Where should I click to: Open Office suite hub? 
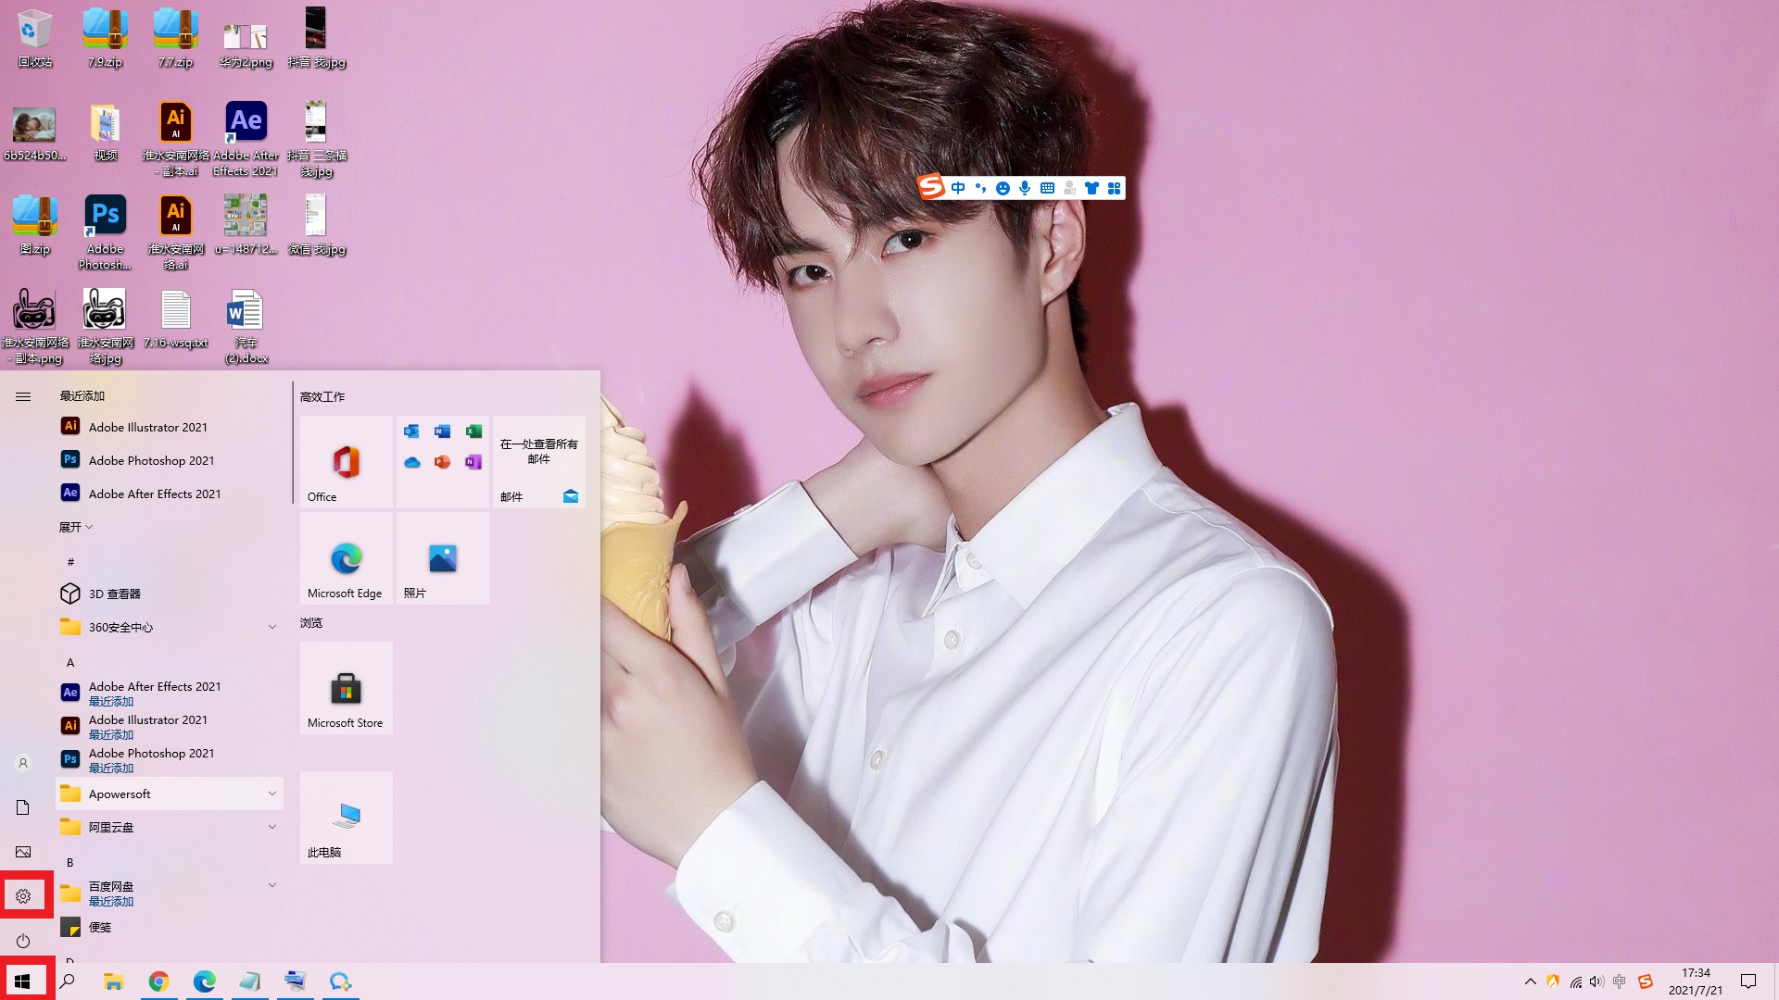[x=346, y=460]
